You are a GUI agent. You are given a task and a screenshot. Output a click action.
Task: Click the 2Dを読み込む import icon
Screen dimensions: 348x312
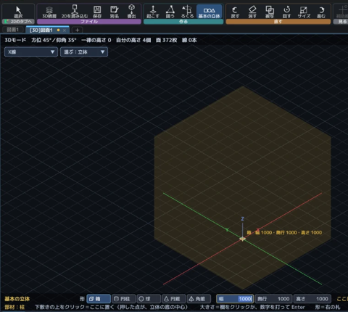click(75, 12)
